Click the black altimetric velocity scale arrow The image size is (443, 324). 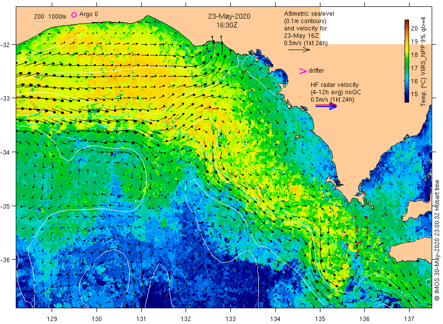299,50
